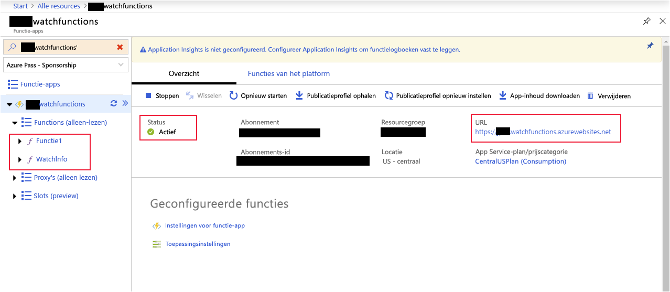Pin the Application Insights notification
The width and height of the screenshot is (670, 292).
pyautogui.click(x=650, y=46)
